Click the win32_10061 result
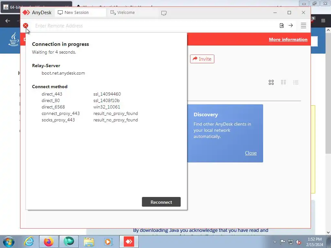This screenshot has height=248, width=331. coord(107,107)
